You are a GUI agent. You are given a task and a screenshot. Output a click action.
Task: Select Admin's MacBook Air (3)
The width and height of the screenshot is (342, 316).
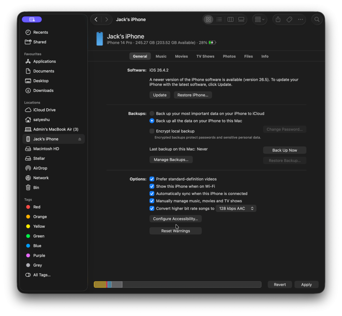pyautogui.click(x=53, y=129)
